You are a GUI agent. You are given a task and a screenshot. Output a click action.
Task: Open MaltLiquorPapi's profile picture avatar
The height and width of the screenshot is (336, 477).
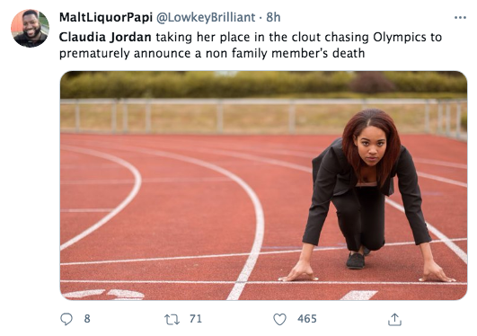31,29
